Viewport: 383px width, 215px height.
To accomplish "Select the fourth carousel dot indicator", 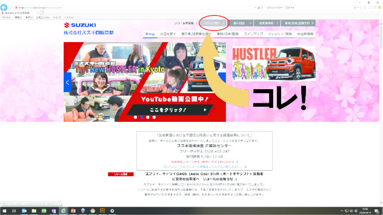I will click(154, 117).
